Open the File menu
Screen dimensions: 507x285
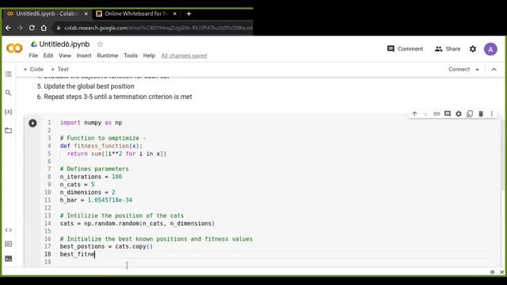[x=33, y=55]
